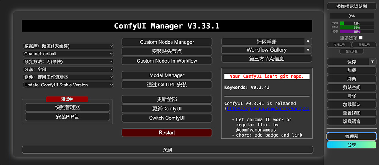Toggle the 更多选项 checkbox
Viewport: 379px width, 165px height.
click(361, 38)
